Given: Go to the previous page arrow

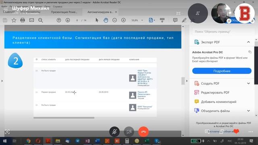Looking at the screenshot, I should pyautogui.click(x=59, y=20).
